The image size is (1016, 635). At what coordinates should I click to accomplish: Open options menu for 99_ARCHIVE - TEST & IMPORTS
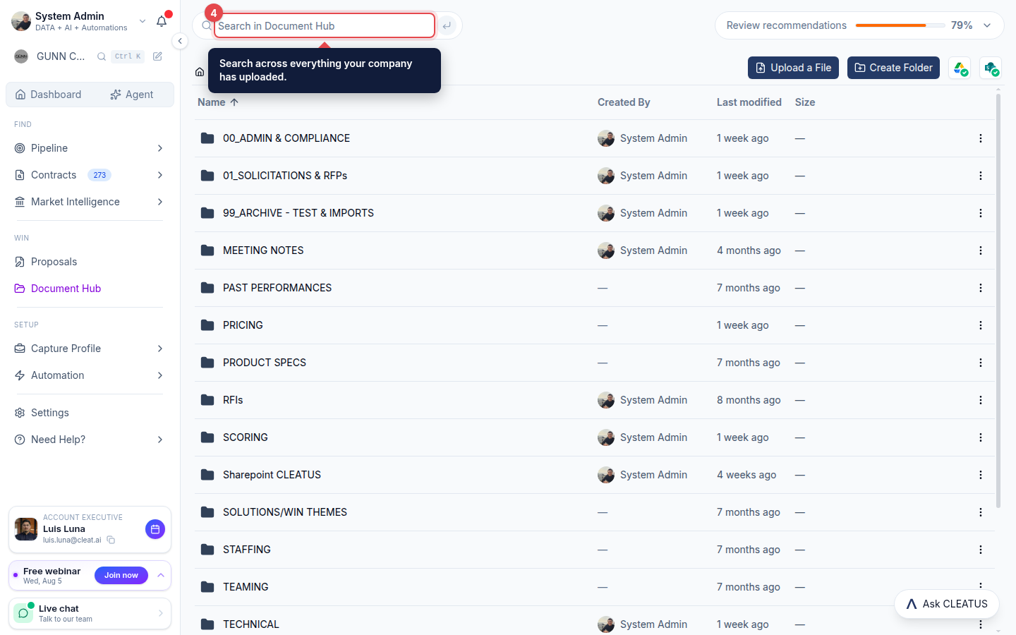[981, 213]
